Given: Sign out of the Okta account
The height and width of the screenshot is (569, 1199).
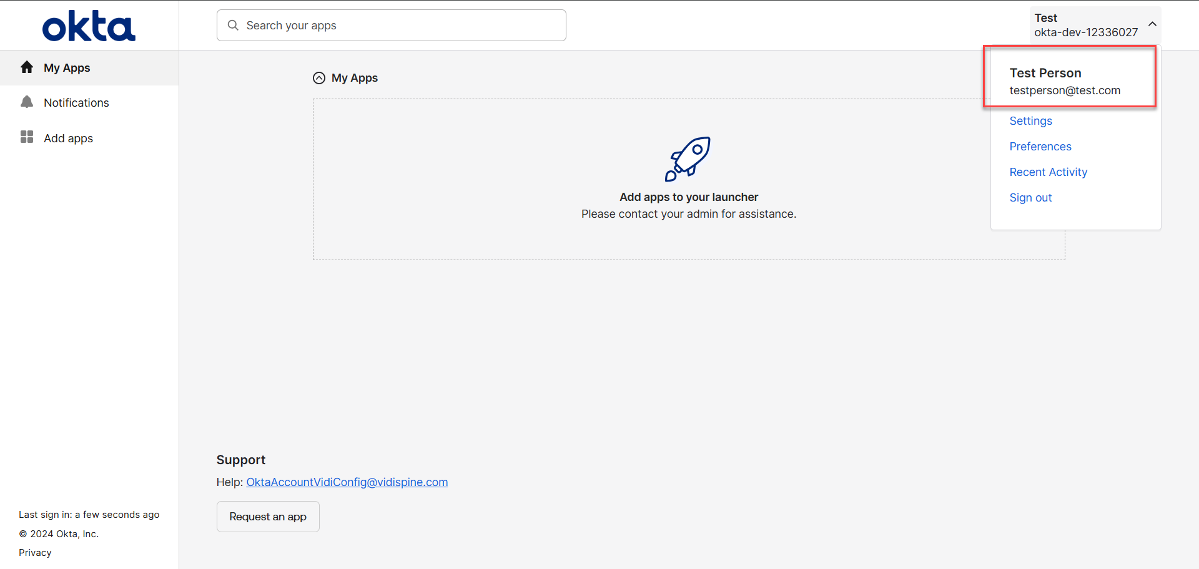Looking at the screenshot, I should [x=1030, y=198].
